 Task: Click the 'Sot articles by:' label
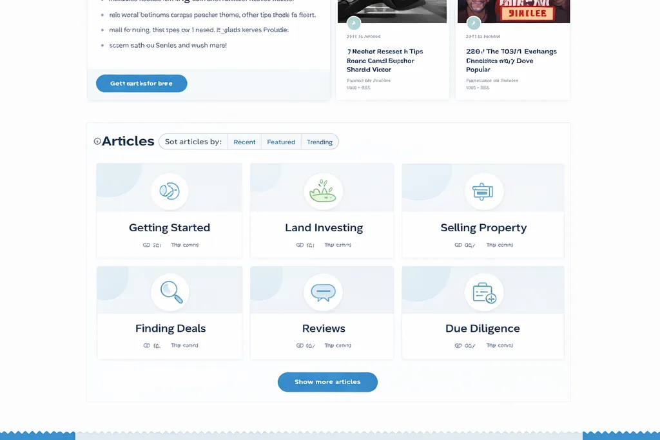(x=193, y=142)
